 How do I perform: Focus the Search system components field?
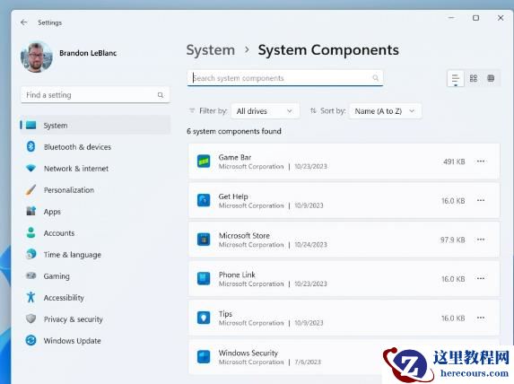coord(285,78)
